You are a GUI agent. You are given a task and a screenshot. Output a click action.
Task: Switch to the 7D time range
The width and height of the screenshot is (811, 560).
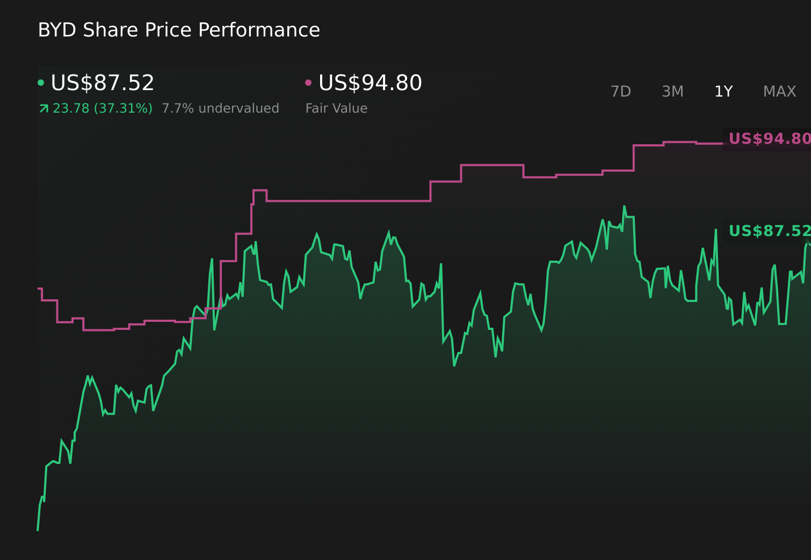(621, 91)
